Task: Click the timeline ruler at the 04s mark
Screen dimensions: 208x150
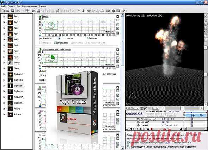Action: point(193,115)
